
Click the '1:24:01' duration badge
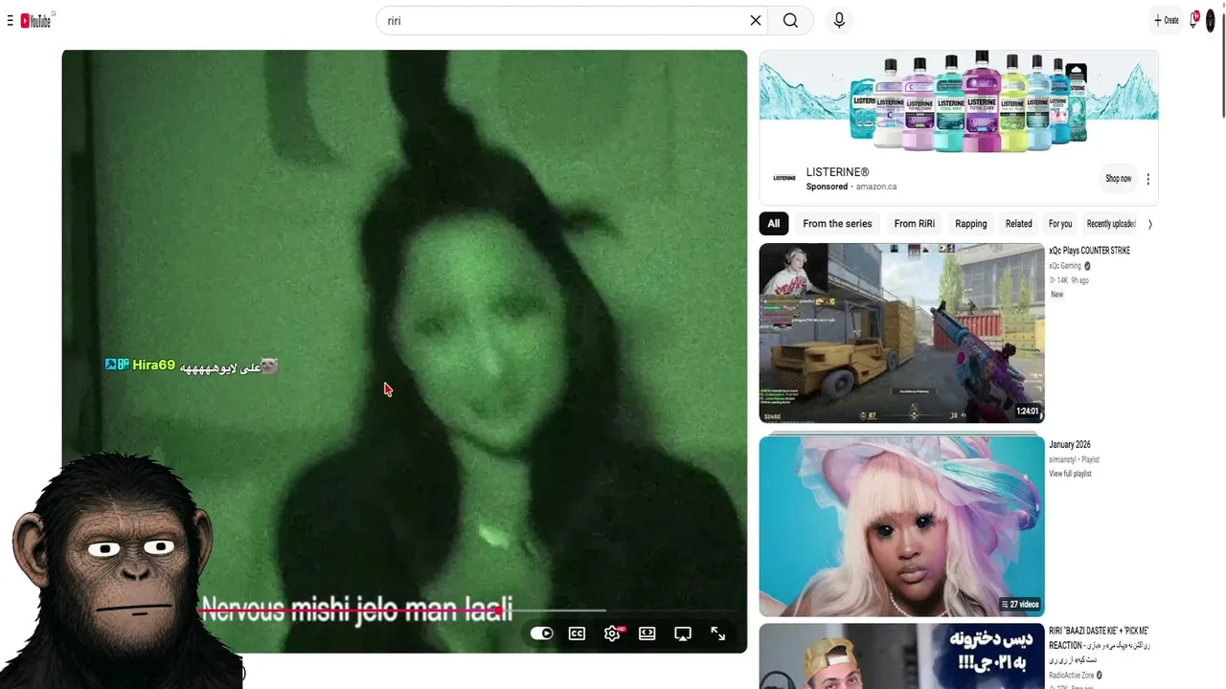coord(1028,411)
